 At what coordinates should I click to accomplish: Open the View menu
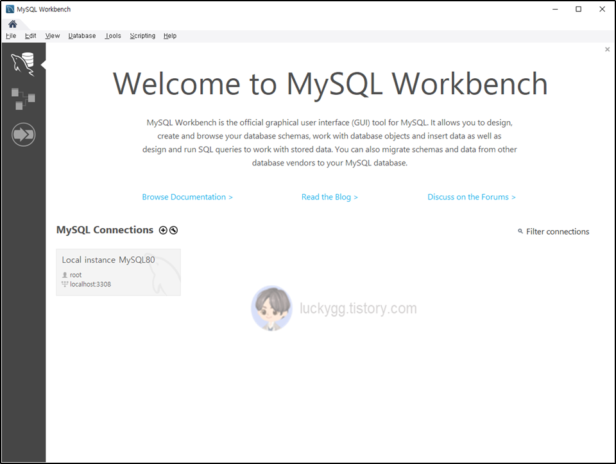point(52,36)
